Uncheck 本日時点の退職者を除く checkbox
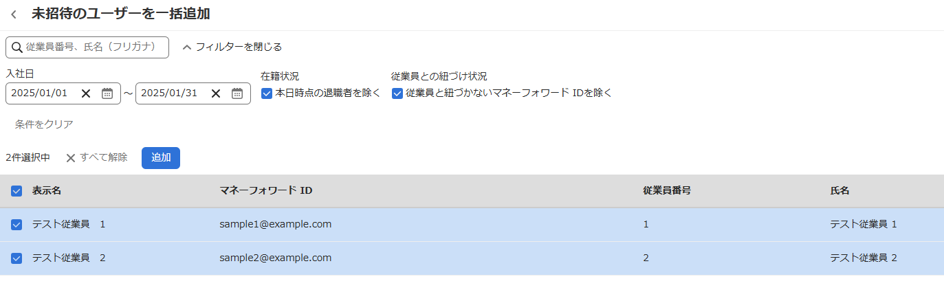The image size is (944, 290). point(267,93)
